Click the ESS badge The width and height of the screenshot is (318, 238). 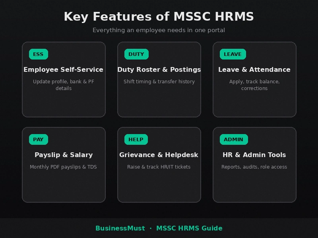(x=39, y=54)
